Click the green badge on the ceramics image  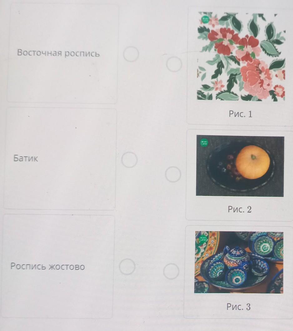(x=203, y=239)
